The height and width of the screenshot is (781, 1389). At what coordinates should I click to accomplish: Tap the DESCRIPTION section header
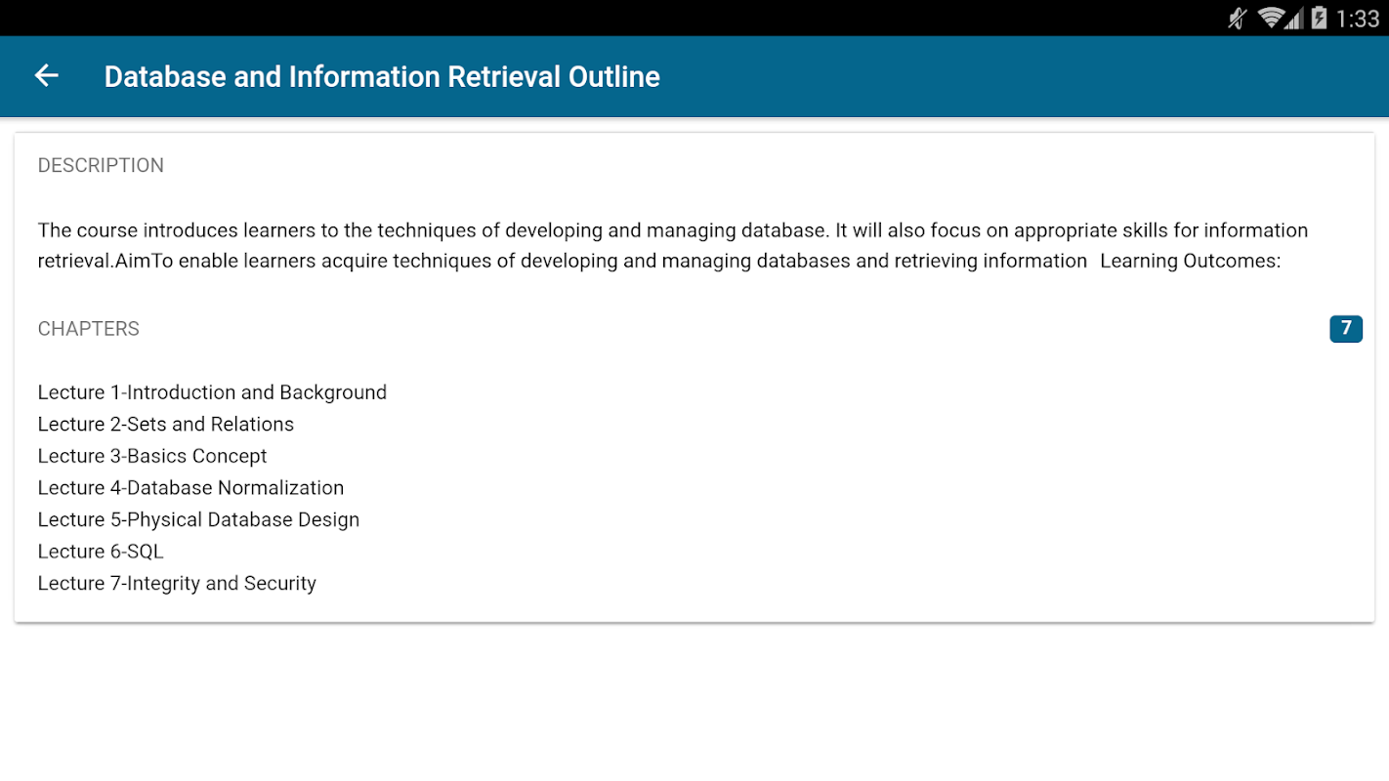(x=101, y=166)
